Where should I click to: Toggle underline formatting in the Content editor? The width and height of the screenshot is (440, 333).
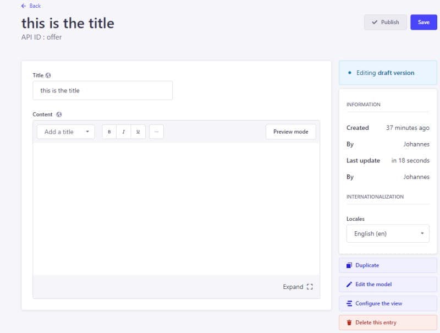[x=137, y=132]
